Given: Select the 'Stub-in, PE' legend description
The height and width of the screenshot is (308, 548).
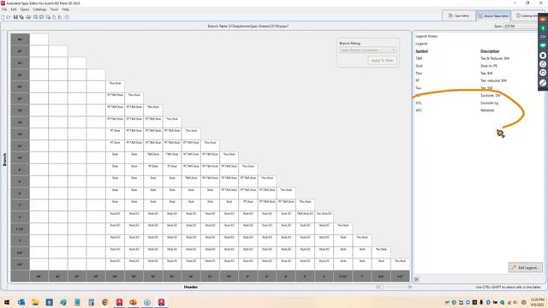Looking at the screenshot, I should tap(489, 66).
